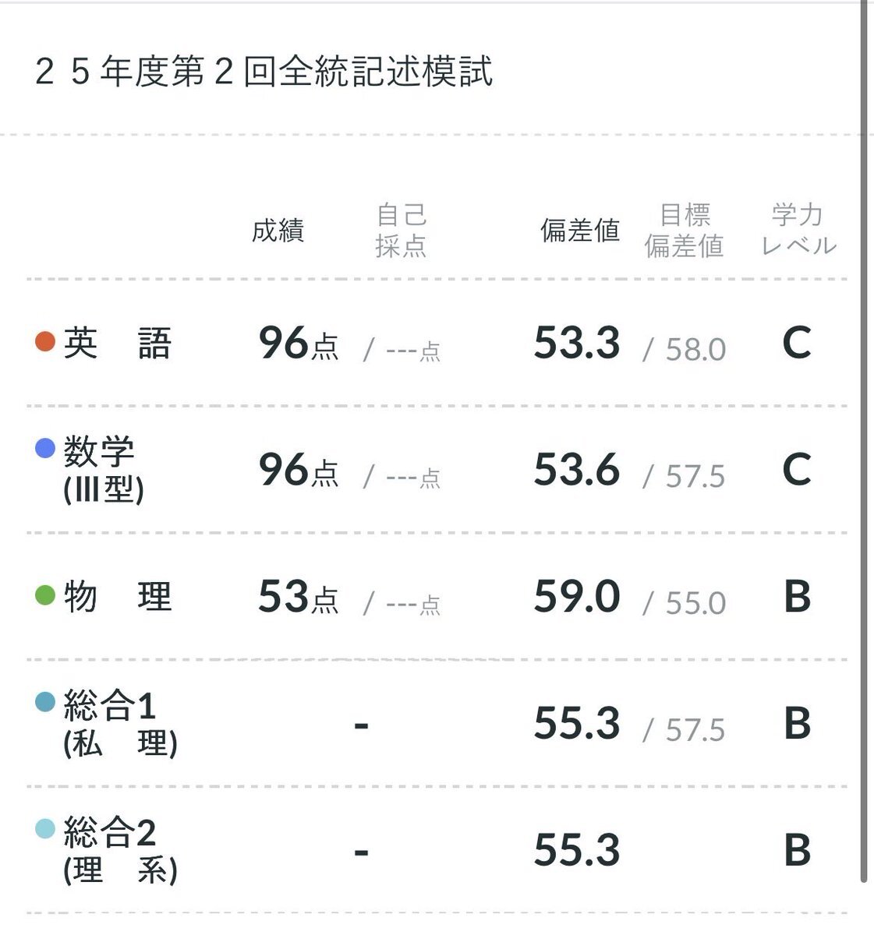Open the 25年度第2回全統記述模試 exam title
Viewport: 874px width, 935px height.
pos(264,72)
